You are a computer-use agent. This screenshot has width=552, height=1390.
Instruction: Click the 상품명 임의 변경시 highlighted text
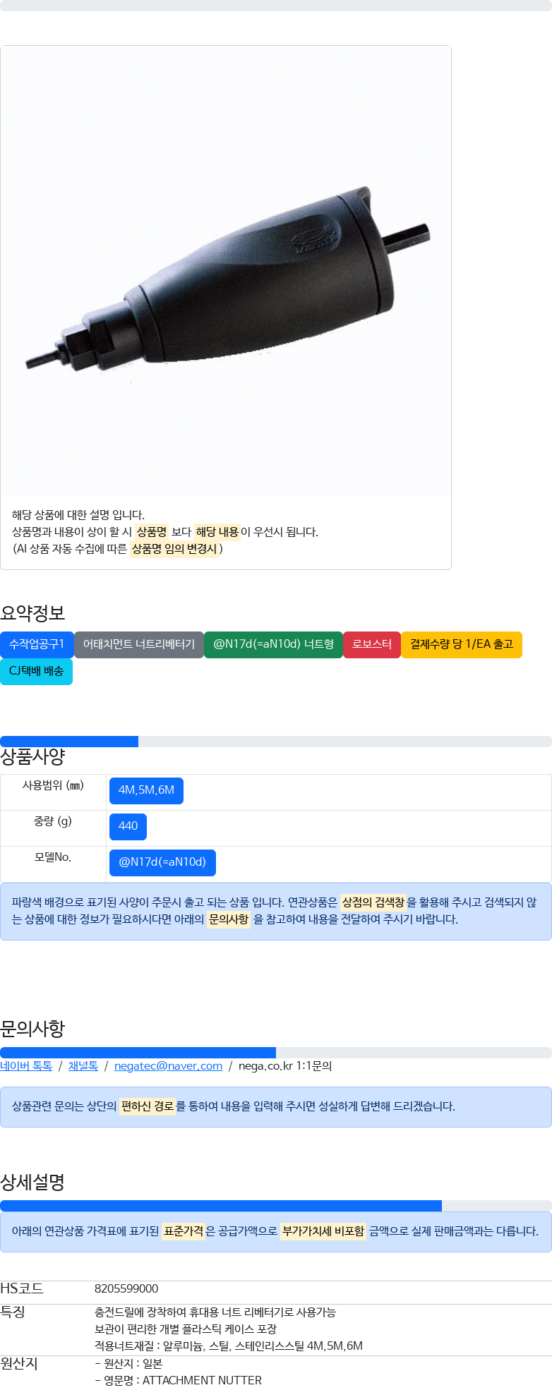click(x=174, y=548)
